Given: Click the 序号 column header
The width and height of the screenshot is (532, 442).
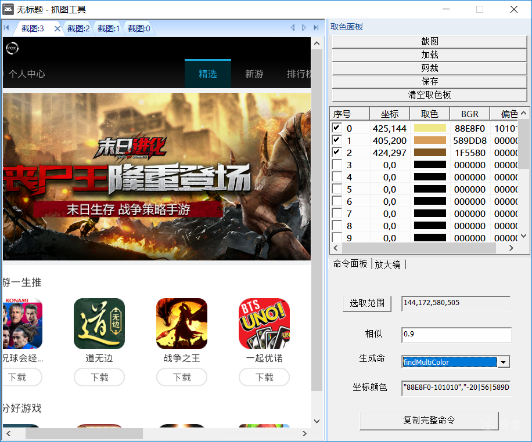Looking at the screenshot, I should [350, 114].
